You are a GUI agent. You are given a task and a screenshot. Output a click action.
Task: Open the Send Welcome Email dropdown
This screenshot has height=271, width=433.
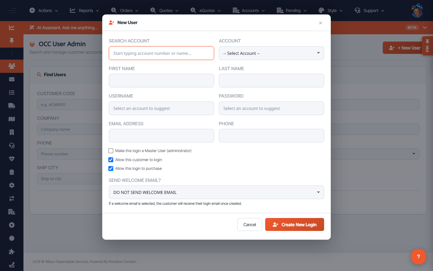coord(216,192)
